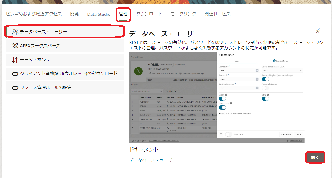The width and height of the screenshot is (332, 178).
Task: Toggle the Account is Locked switch
Action: (x=266, y=88)
